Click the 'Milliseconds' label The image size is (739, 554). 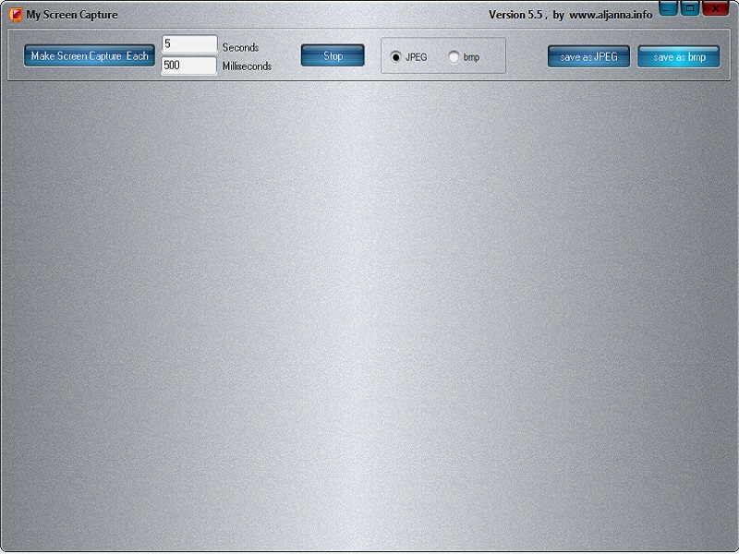tap(247, 66)
